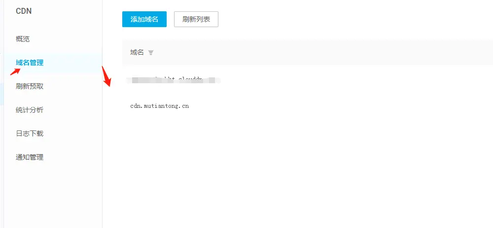The image size is (493, 228).
Task: Open 统计分析 from the sidebar
Action: 30,110
